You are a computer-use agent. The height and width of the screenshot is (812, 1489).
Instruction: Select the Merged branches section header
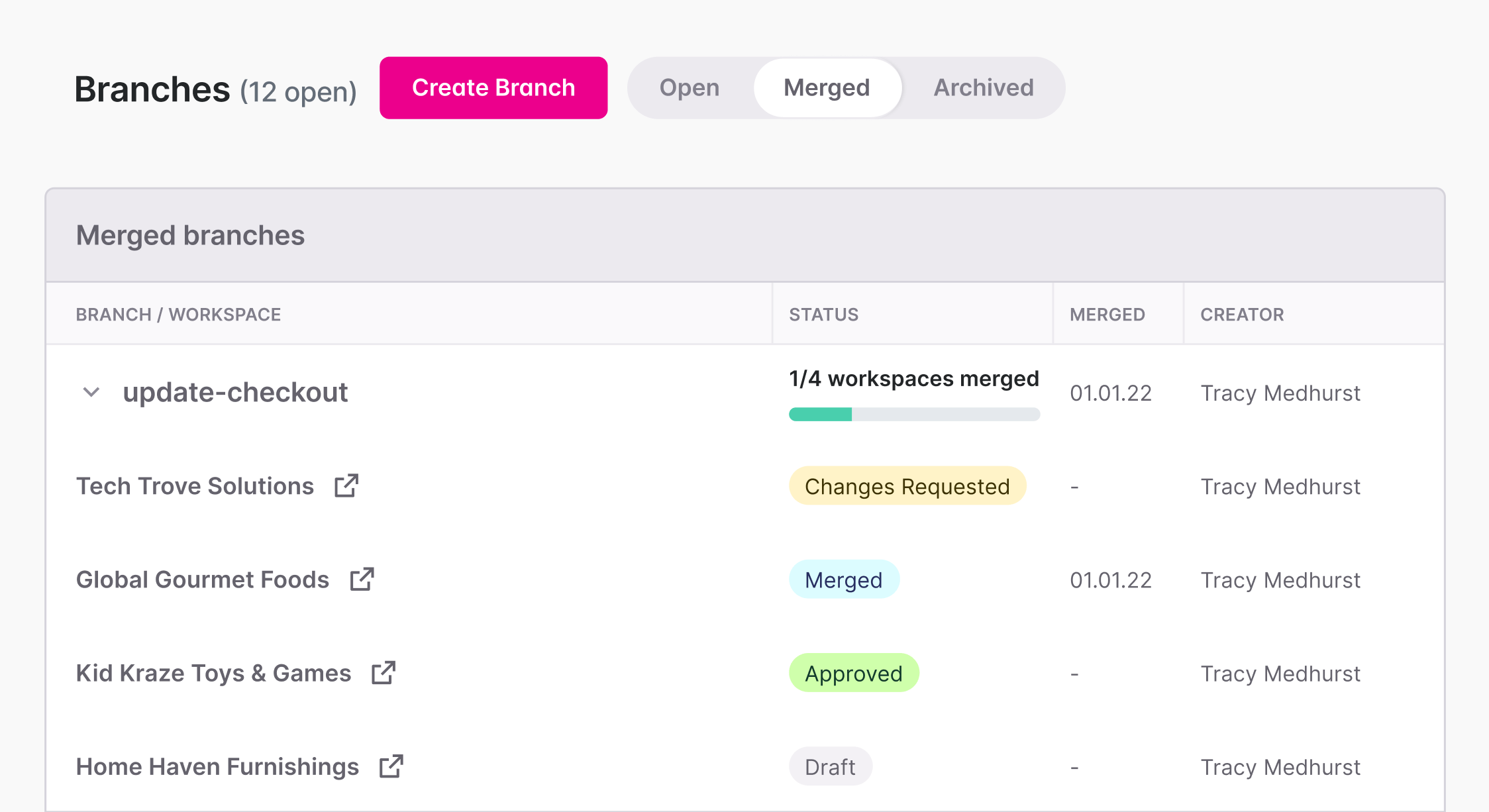pos(190,235)
